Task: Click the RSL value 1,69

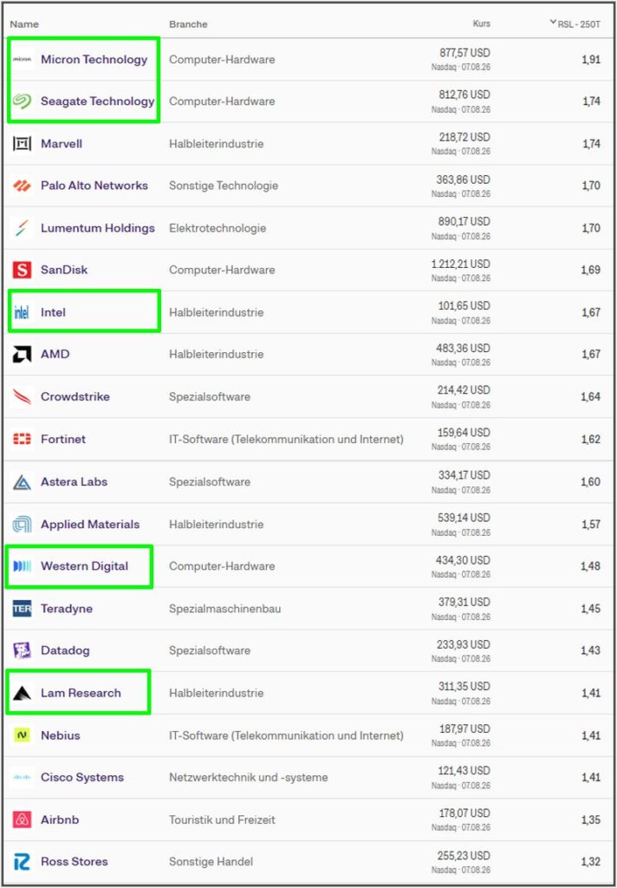Action: click(591, 271)
